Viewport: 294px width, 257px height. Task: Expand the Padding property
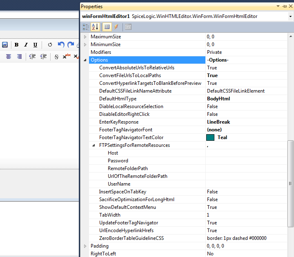click(85, 246)
